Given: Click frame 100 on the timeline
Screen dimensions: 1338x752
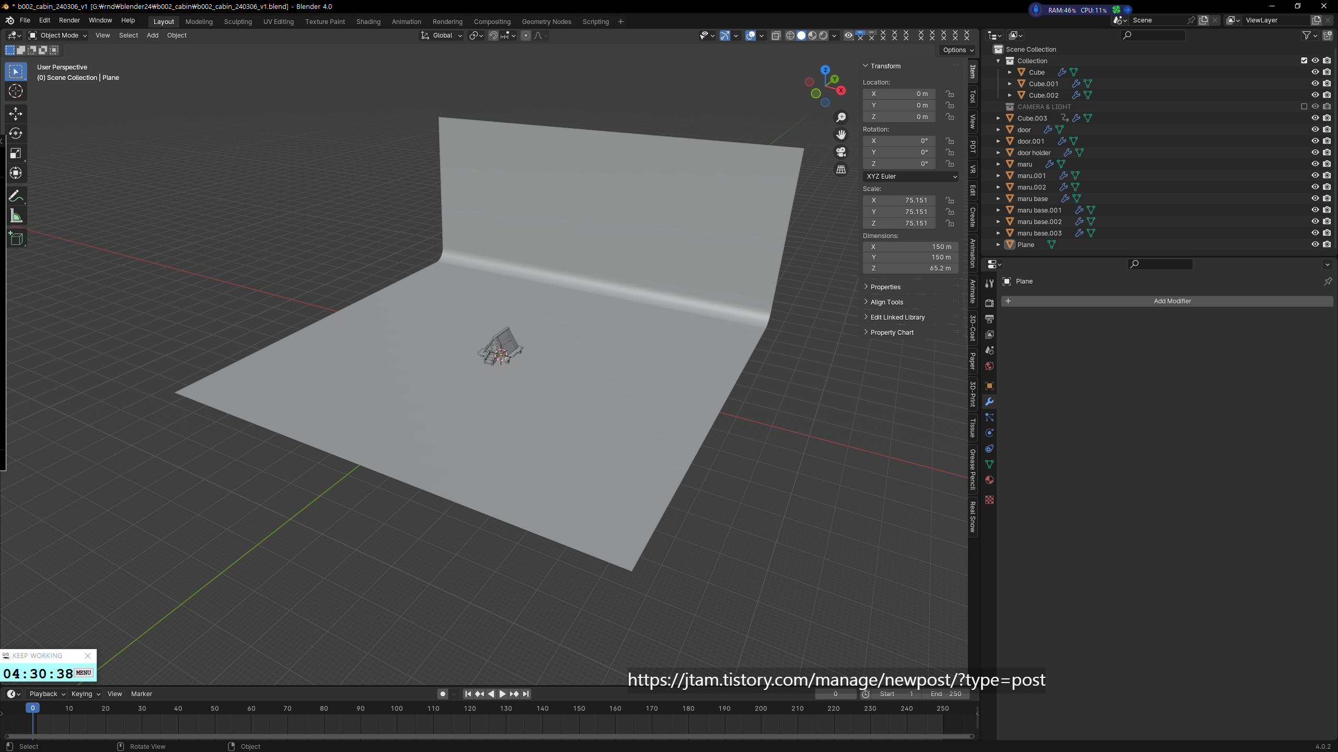Looking at the screenshot, I should click(397, 709).
